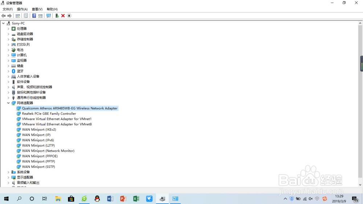Toggle the show/hide console tree icon
The height and width of the screenshot is (204, 363).
(17, 16)
